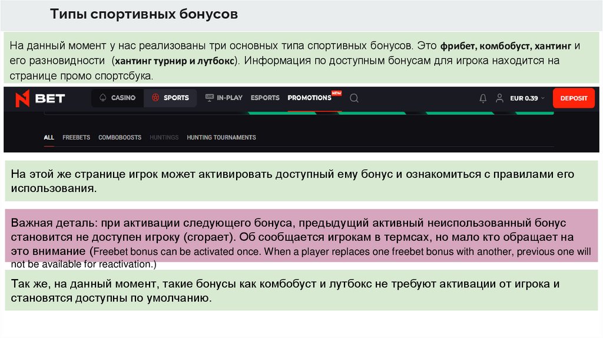
Task: Expand the EUR 0.39 balance dropdown
Action: coord(527,98)
